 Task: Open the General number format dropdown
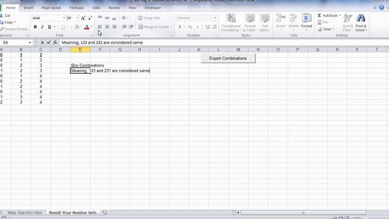215,18
